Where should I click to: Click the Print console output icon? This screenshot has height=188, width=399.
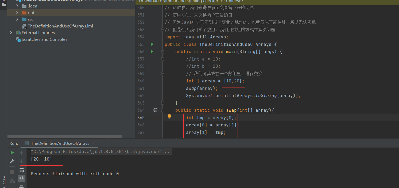(x=22, y=186)
